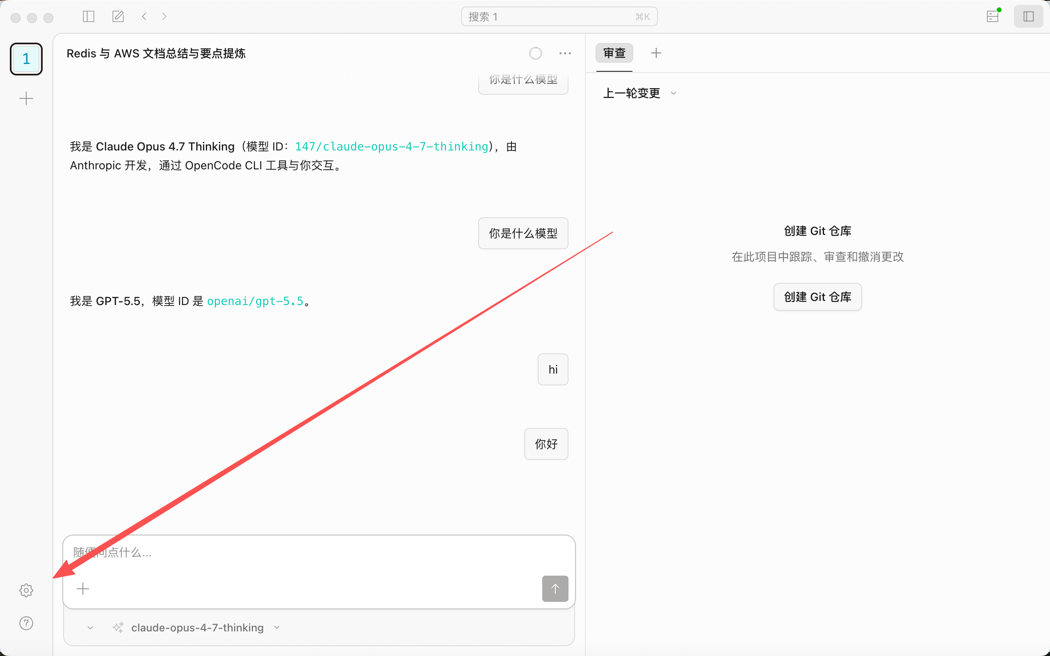The width and height of the screenshot is (1050, 656).
Task: Open the settings gear icon
Action: (26, 590)
